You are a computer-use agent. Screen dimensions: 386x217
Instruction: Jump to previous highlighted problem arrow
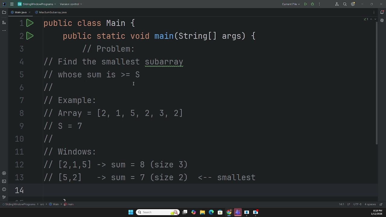tap(371, 19)
